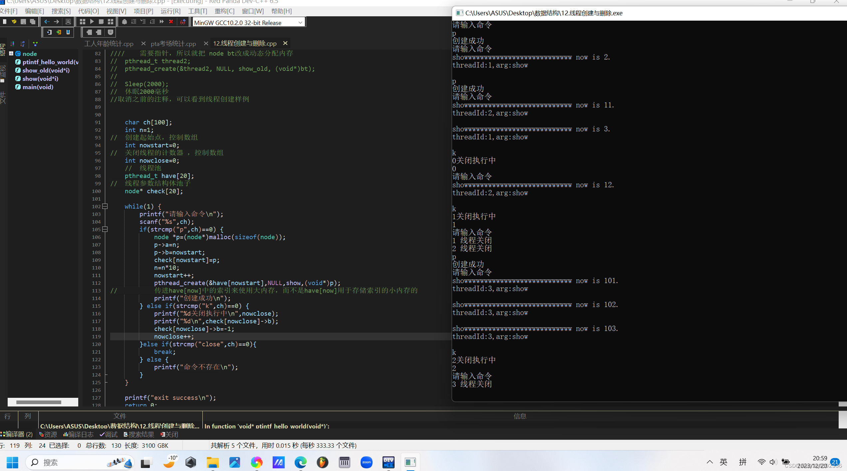Switch to the 工人年龄统计.cpp tab

109,44
